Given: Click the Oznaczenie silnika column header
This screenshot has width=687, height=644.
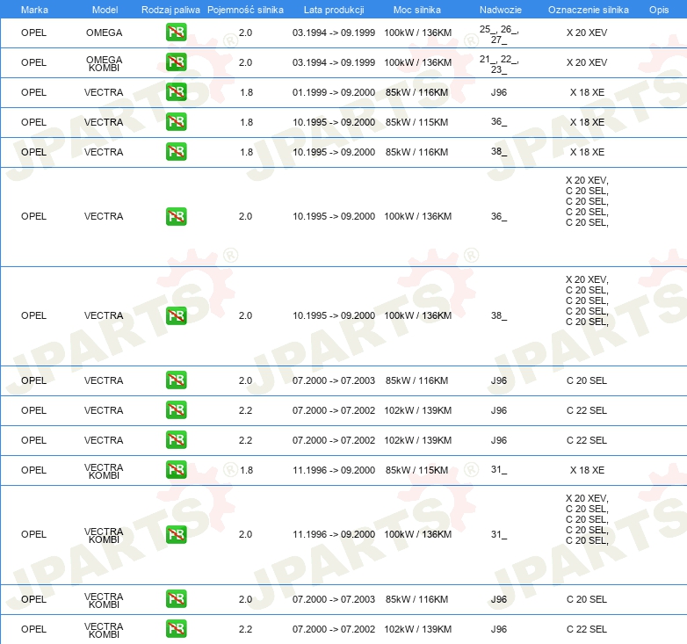Looking at the screenshot, I should pyautogui.click(x=588, y=9).
